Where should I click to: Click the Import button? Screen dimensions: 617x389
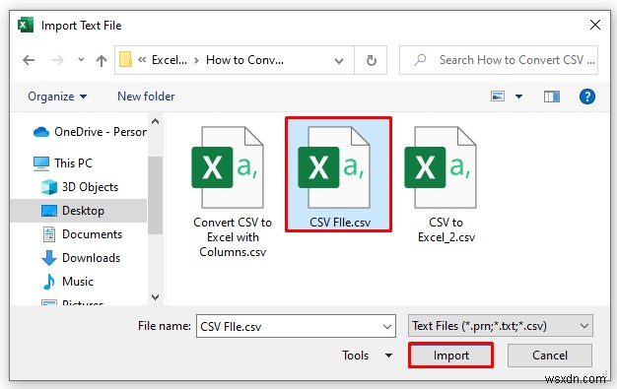pyautogui.click(x=451, y=356)
